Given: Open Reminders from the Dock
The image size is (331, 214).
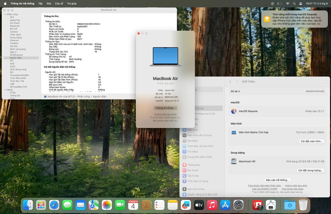Looking at the screenshot, I should (160, 205).
